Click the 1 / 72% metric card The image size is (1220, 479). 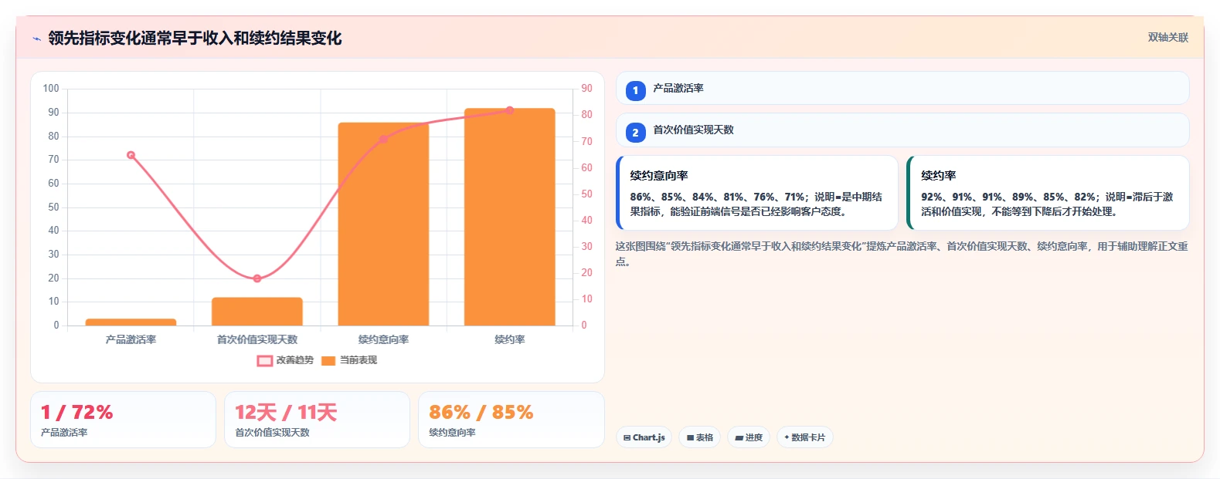(x=123, y=420)
